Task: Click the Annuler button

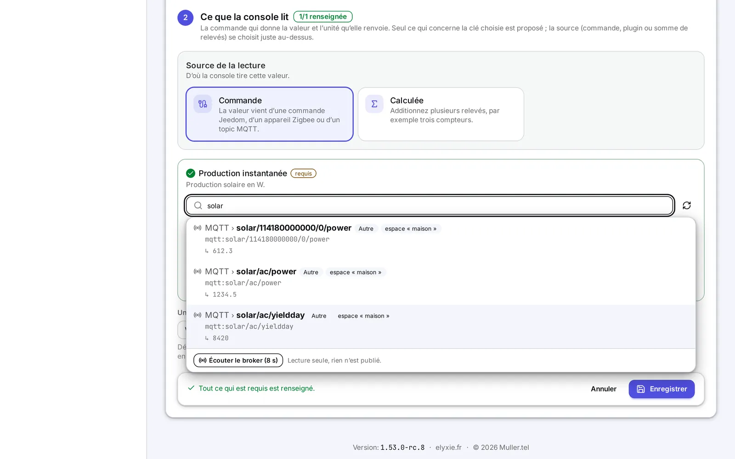Action: point(604,389)
